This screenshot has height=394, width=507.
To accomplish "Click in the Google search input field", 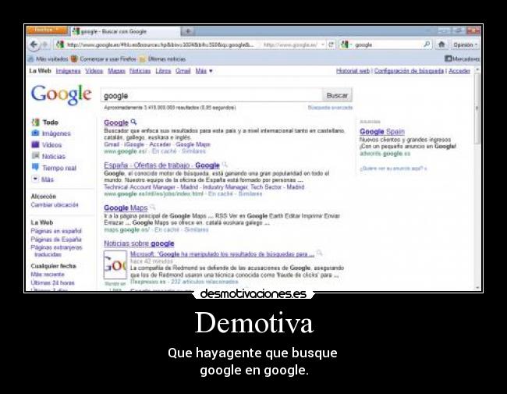I will click(211, 95).
